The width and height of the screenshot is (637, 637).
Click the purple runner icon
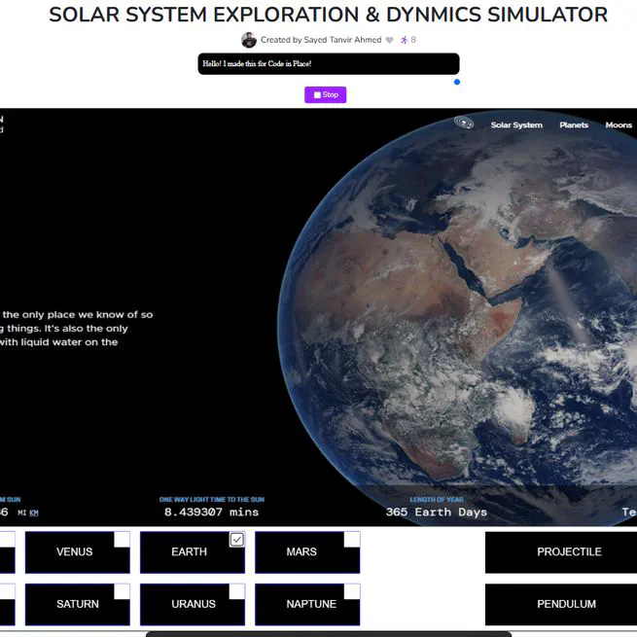point(404,40)
